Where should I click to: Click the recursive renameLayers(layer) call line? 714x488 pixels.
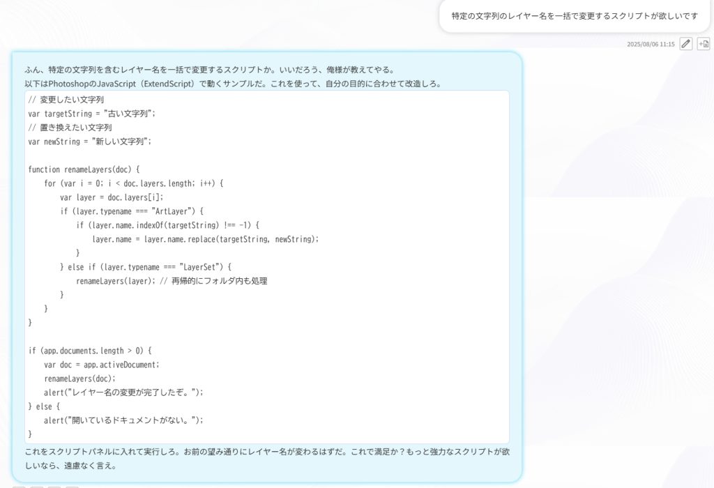pos(172,281)
